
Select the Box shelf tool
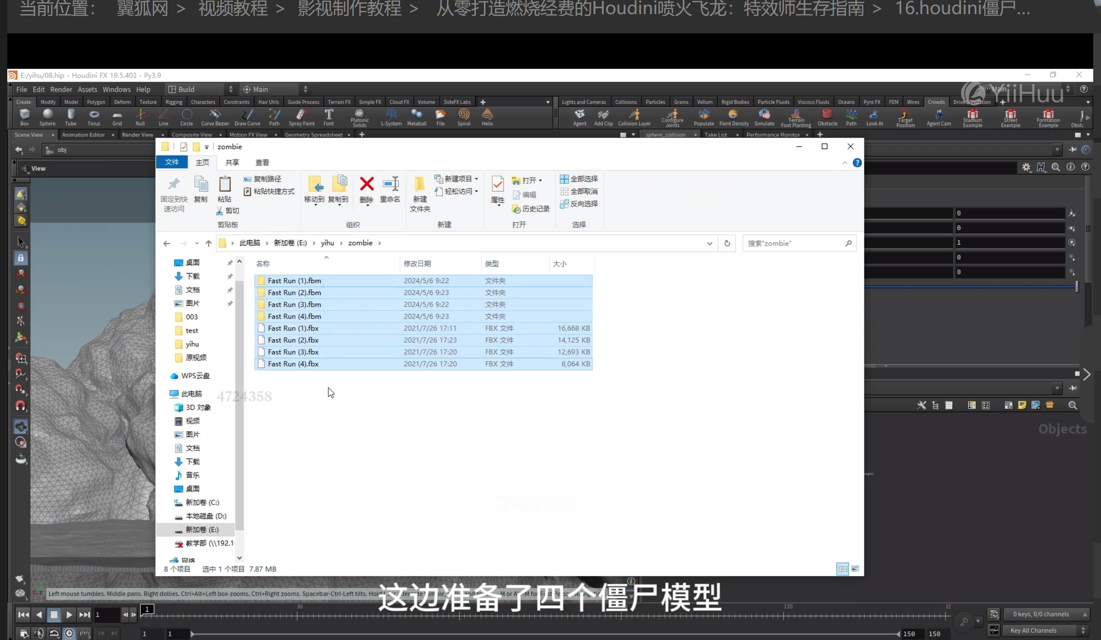(x=25, y=117)
